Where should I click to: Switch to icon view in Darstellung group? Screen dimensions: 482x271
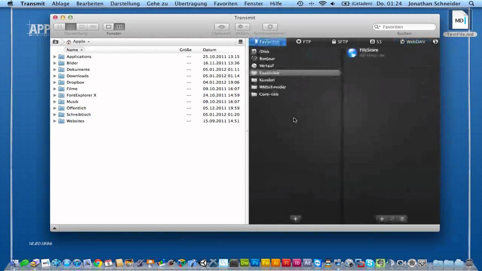coord(59,27)
